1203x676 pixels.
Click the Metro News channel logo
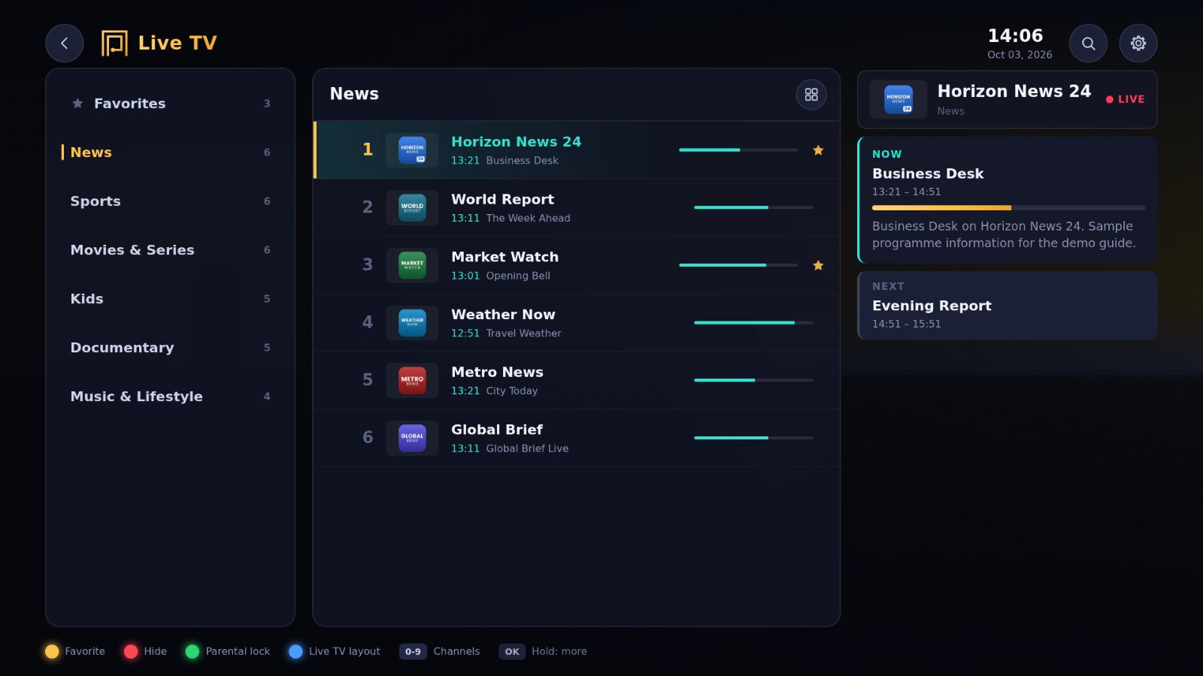tap(412, 380)
